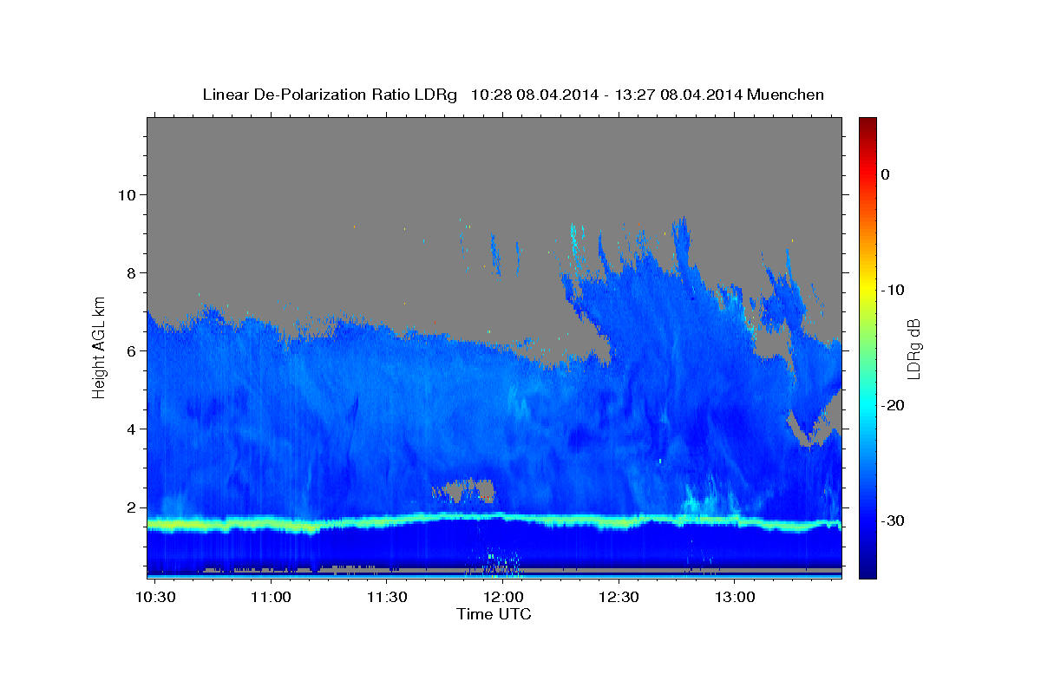Click the colorbar label '-20'

(894, 405)
